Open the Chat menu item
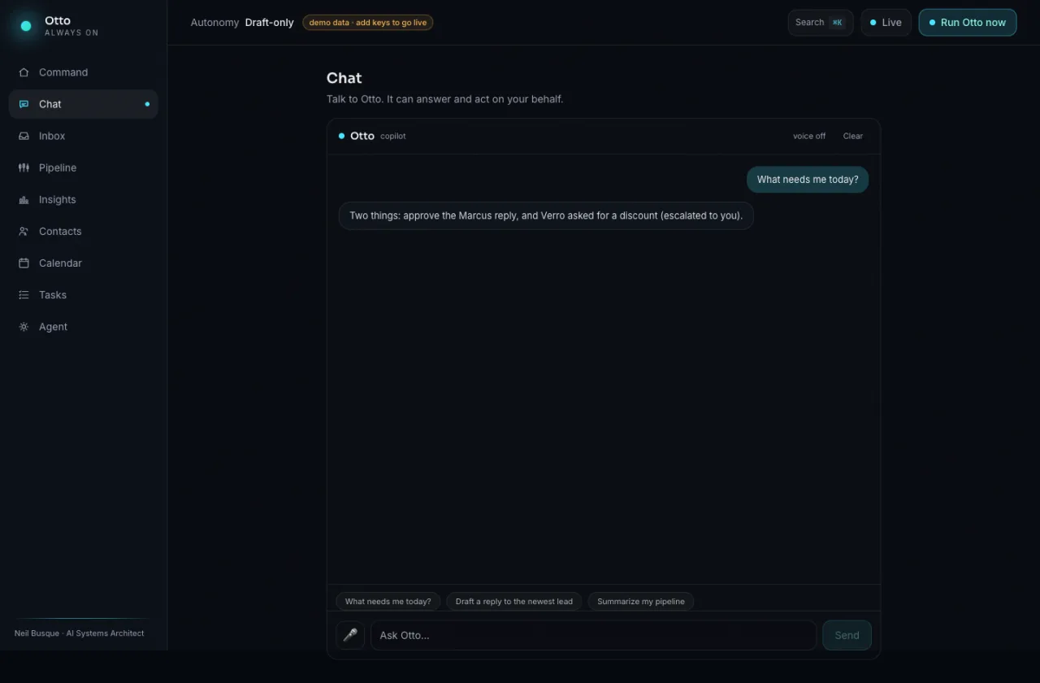The image size is (1040, 683). coord(83,104)
